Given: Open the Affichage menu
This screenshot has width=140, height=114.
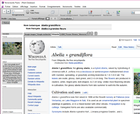Looking at the screenshot, I should coord(24,7).
